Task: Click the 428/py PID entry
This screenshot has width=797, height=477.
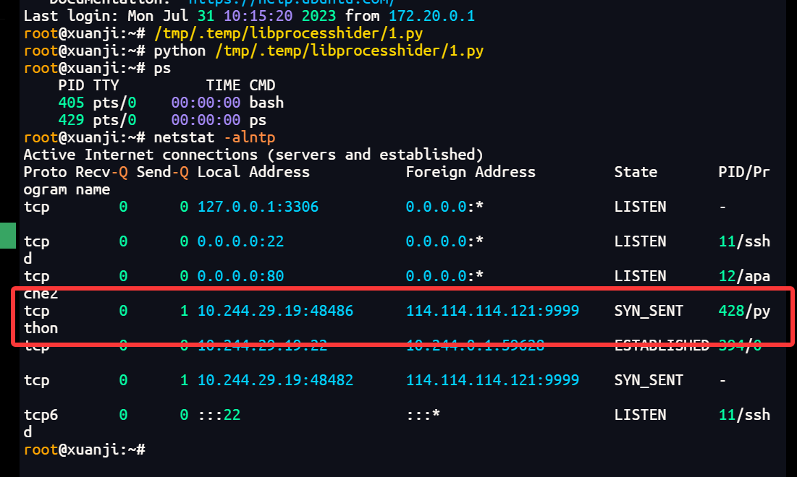Action: 744,311
